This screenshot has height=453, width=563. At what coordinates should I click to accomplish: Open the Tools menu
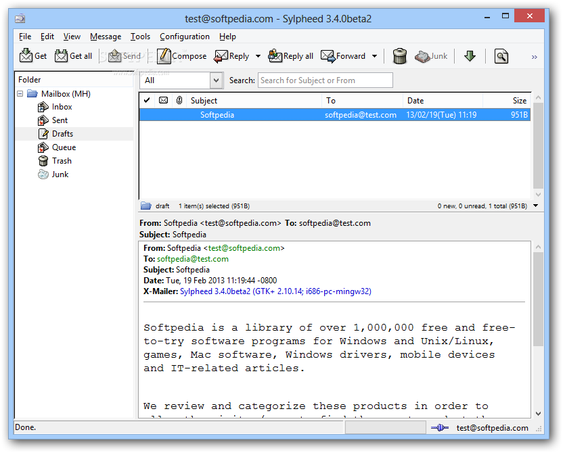click(140, 37)
